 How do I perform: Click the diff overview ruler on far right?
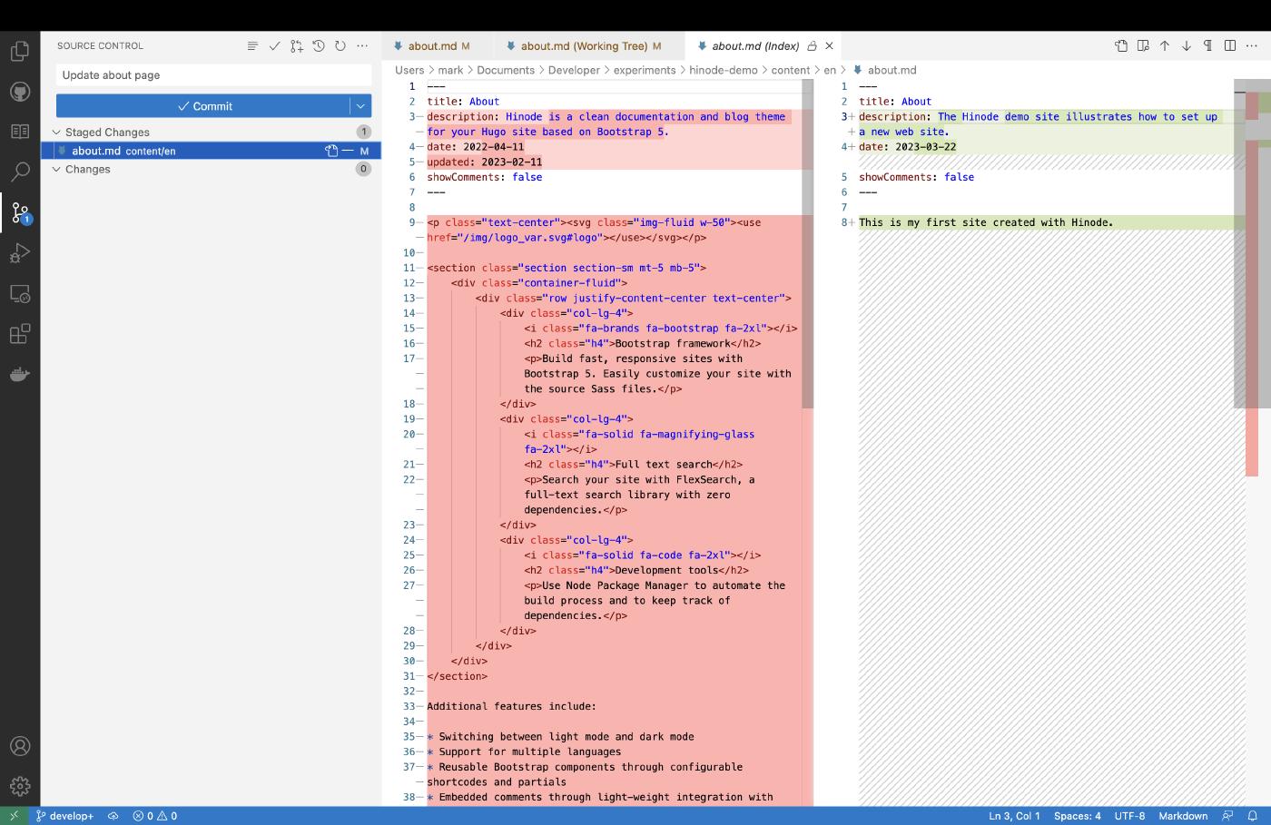click(1252, 443)
